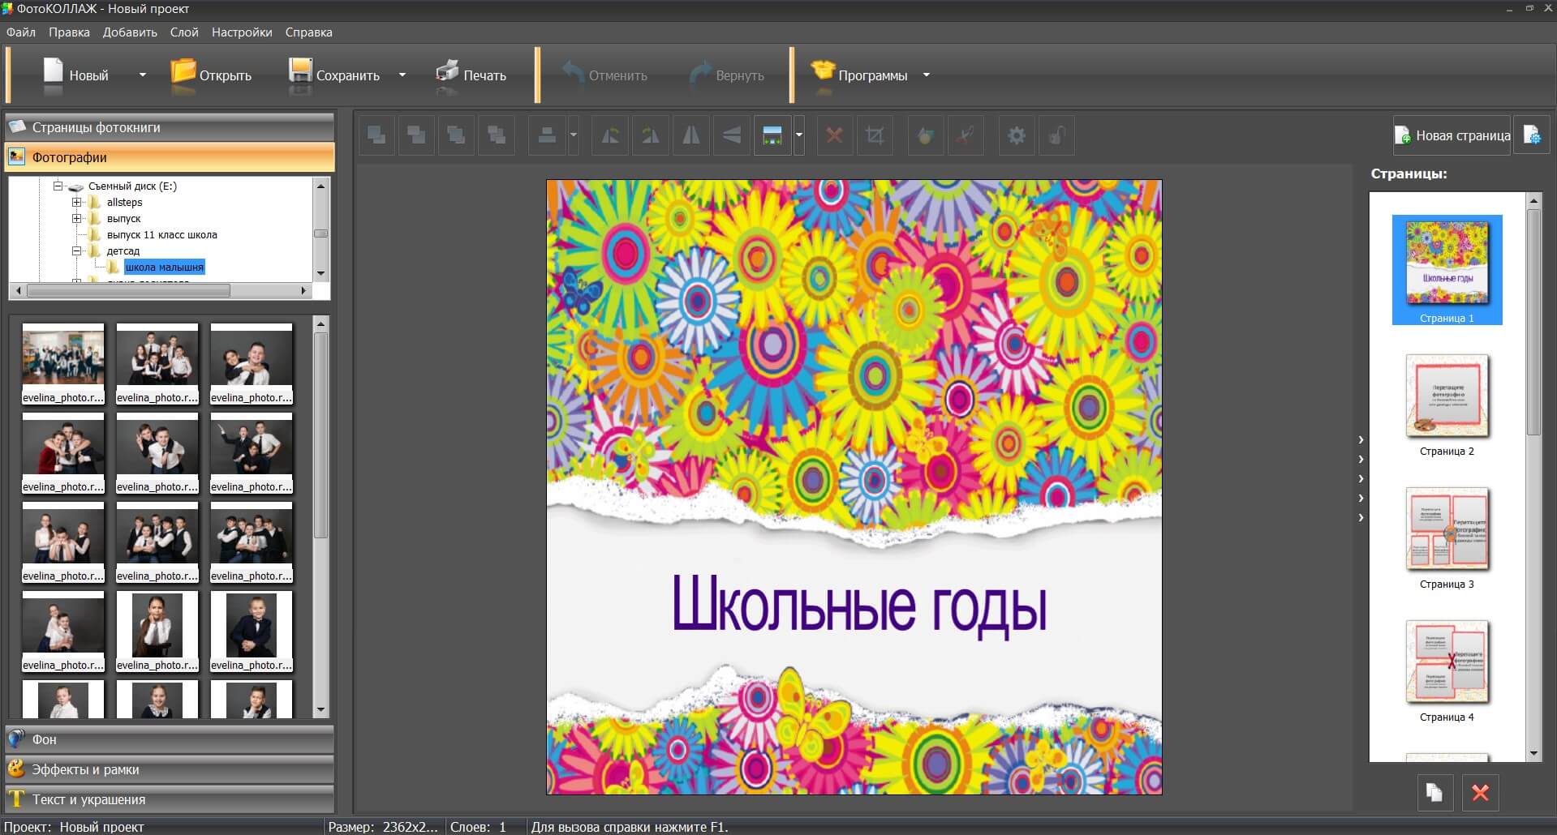
Task: Open the Файл menu
Action: pyautogui.click(x=21, y=32)
